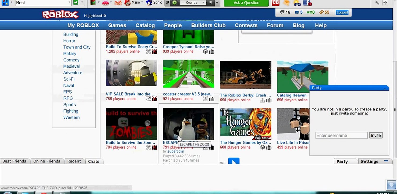Viewport: 397px width, 194px height.
Task: Select the Medieval genre link
Action: (x=71, y=66)
